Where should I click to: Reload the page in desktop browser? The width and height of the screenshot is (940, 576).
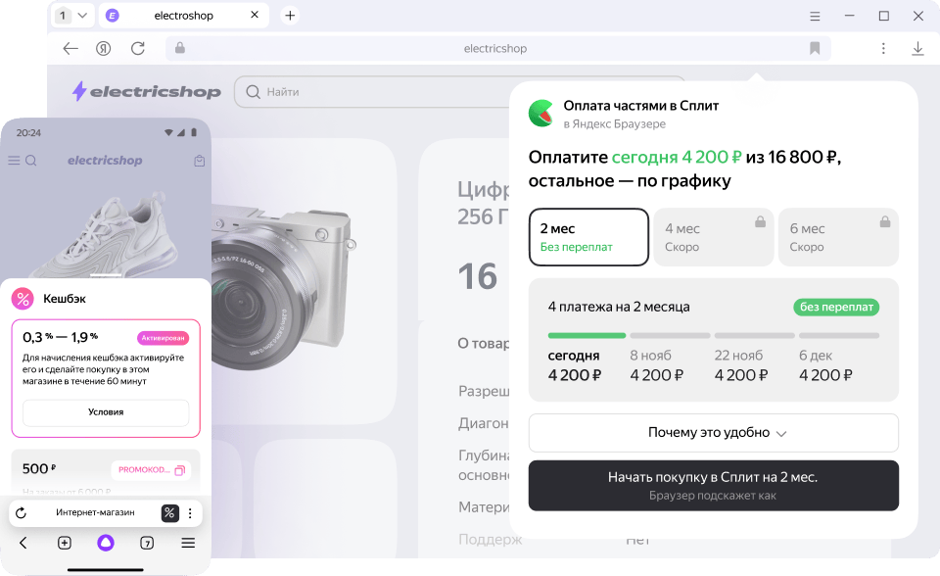(x=138, y=49)
